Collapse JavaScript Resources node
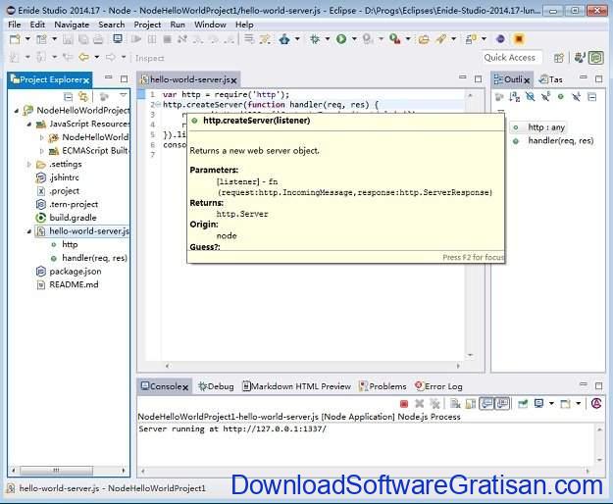This screenshot has width=613, height=504. tap(29, 125)
